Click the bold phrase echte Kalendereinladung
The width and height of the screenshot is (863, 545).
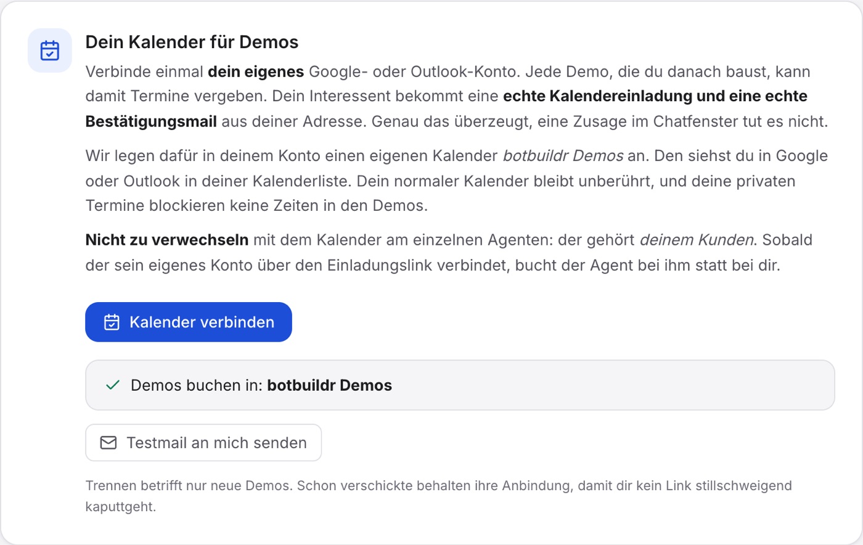(598, 96)
